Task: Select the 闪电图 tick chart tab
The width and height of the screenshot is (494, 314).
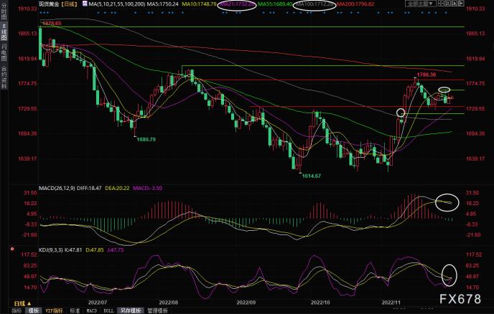Action: pyautogui.click(x=4, y=54)
